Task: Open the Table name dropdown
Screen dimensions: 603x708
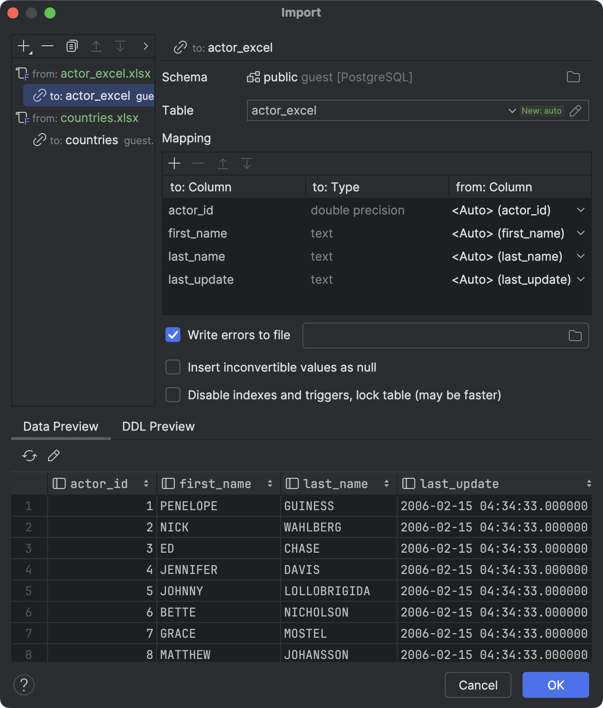Action: click(x=511, y=110)
